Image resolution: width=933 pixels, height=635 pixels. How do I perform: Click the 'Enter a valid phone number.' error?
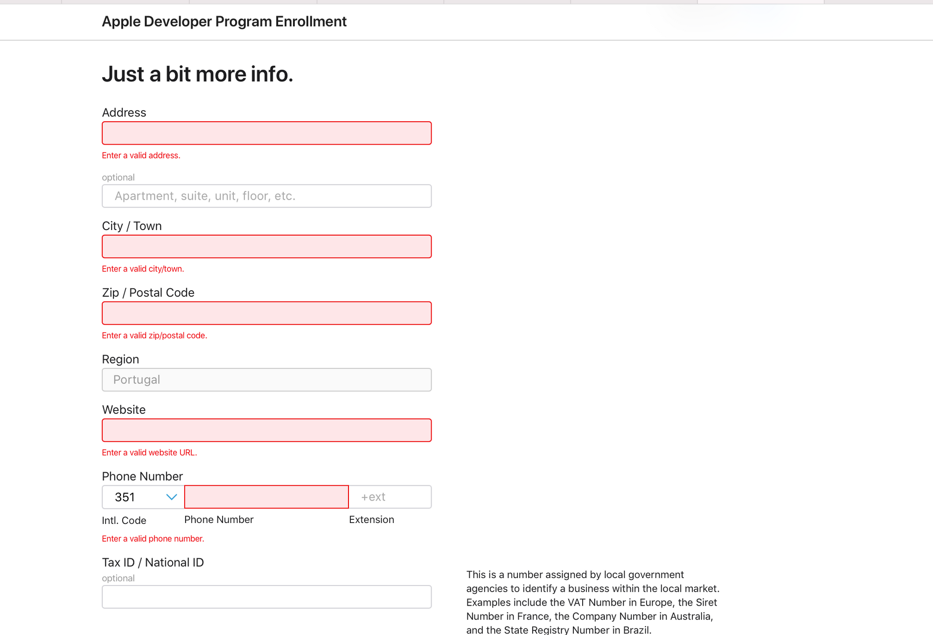click(x=153, y=539)
